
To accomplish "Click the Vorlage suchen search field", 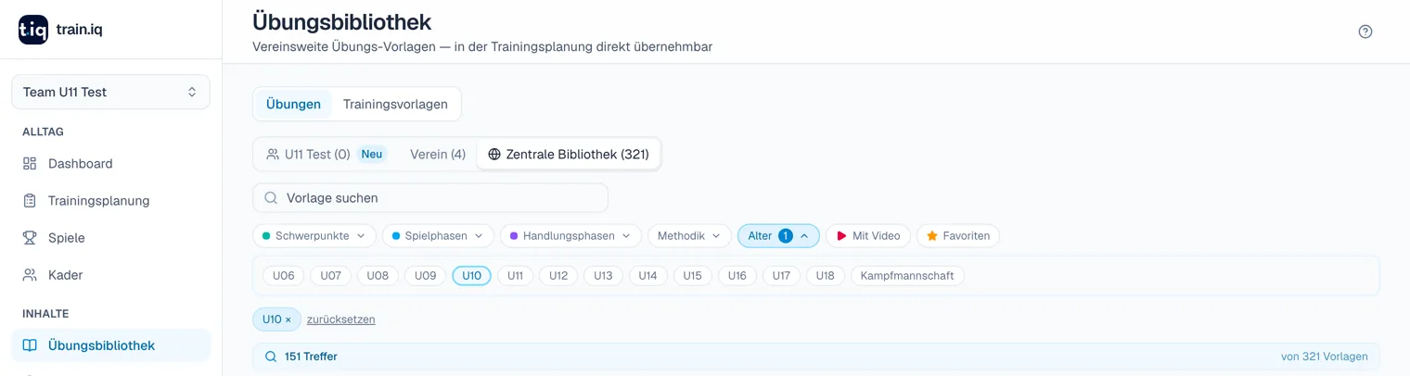I will pos(430,198).
